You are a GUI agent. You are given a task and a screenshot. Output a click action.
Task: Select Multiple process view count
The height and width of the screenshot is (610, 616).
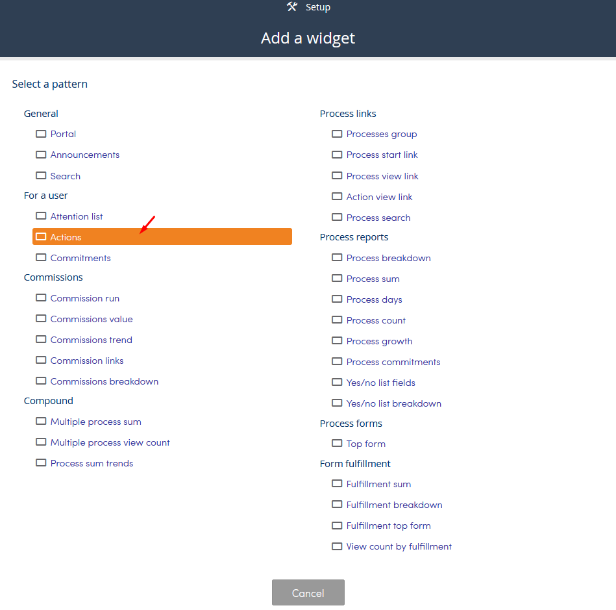110,442
